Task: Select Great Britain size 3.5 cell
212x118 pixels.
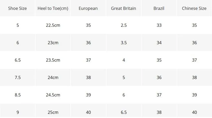Action: [124, 43]
